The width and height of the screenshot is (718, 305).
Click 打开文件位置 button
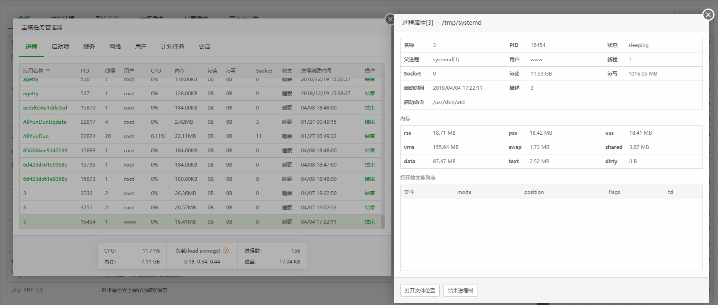(x=420, y=290)
